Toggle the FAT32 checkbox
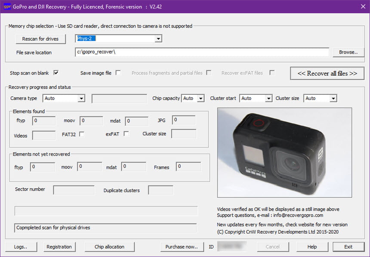This screenshot has width=370, height=257. tap(82, 134)
